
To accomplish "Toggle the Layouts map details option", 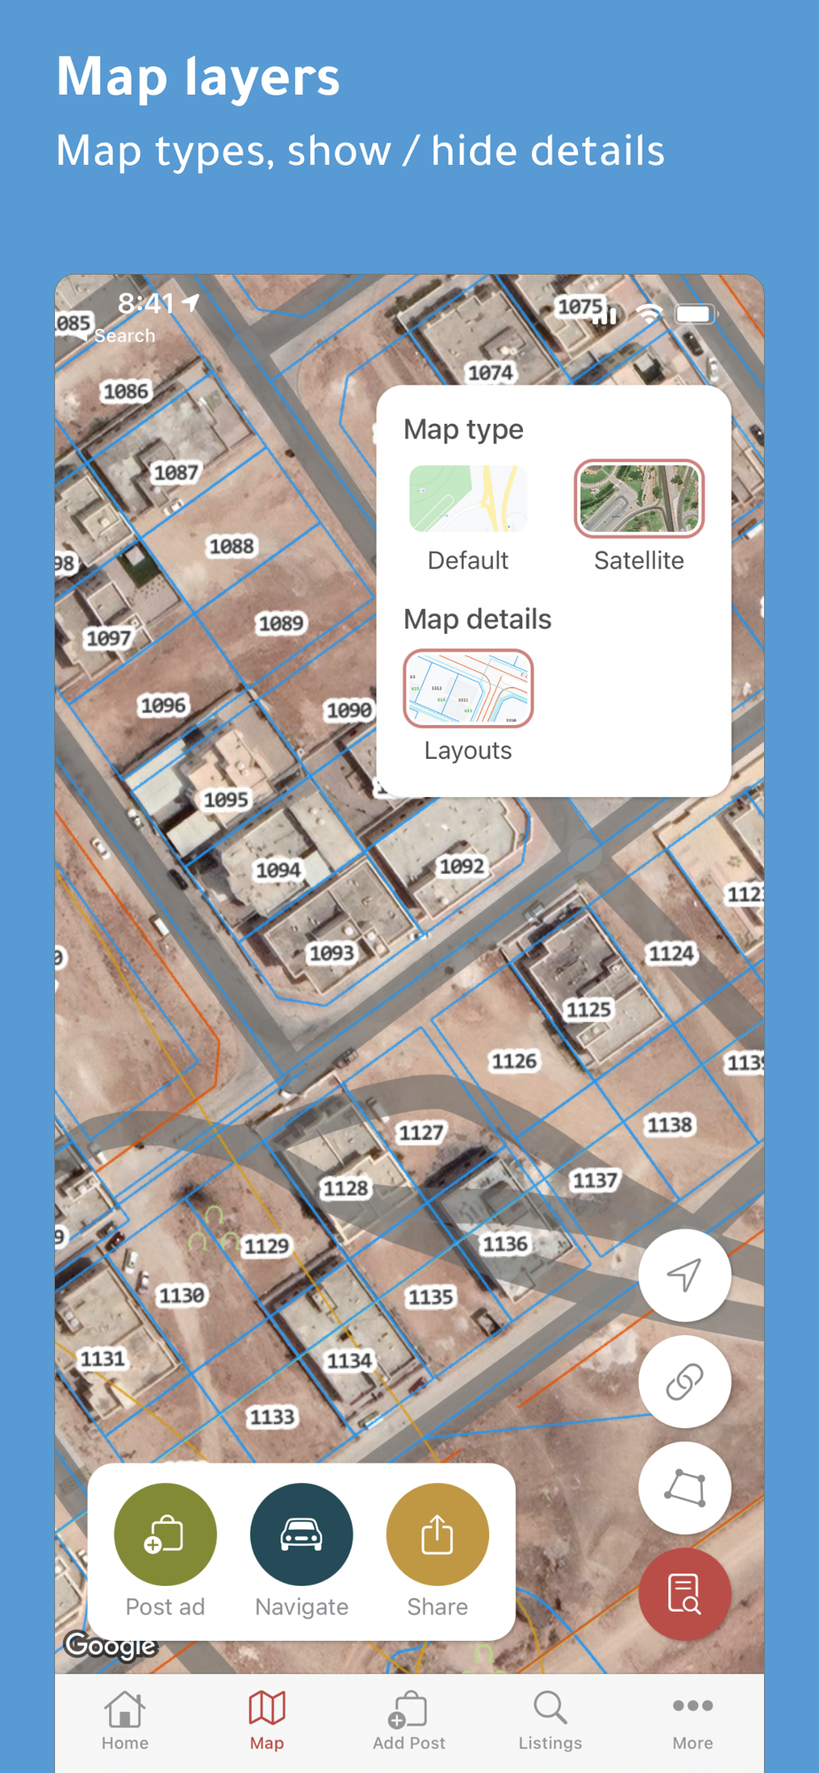I will [468, 689].
